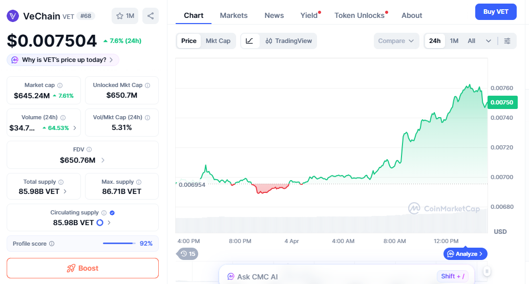
Task: Expand more time range options chevron
Action: pyautogui.click(x=488, y=41)
